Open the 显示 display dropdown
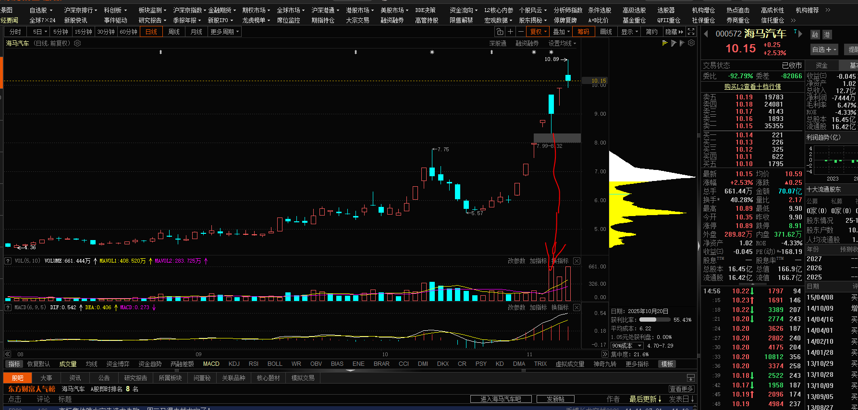 (x=630, y=32)
